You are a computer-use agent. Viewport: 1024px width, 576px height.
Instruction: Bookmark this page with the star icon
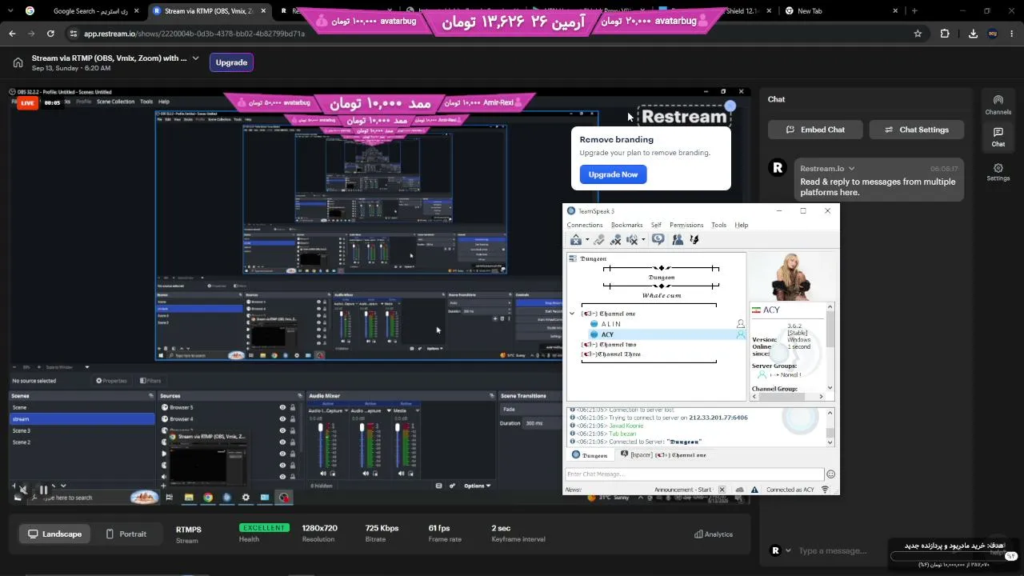click(918, 34)
